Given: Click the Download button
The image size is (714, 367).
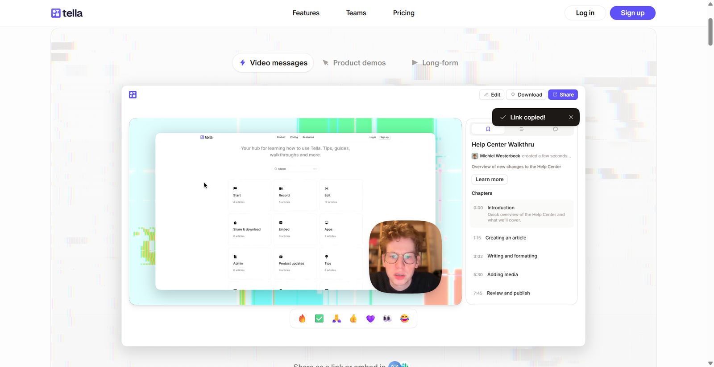Looking at the screenshot, I should coord(526,94).
